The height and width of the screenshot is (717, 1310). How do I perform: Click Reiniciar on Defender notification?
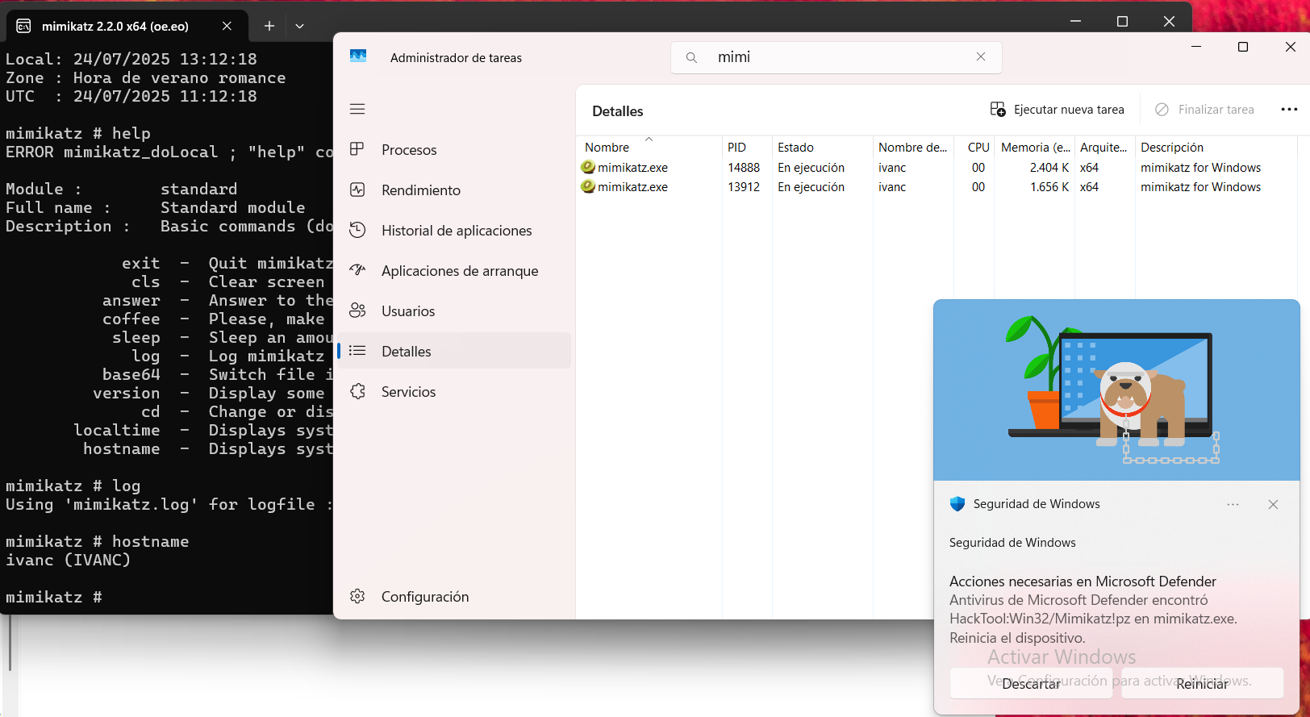pos(1202,683)
